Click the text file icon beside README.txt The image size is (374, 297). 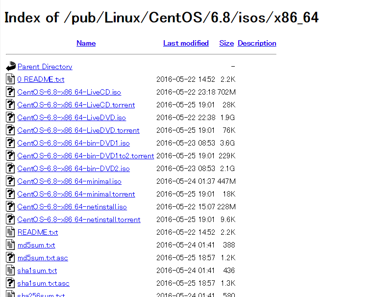[10, 232]
